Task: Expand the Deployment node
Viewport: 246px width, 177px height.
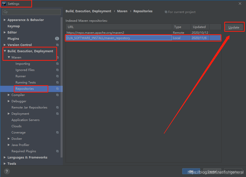Action: pos(9,114)
